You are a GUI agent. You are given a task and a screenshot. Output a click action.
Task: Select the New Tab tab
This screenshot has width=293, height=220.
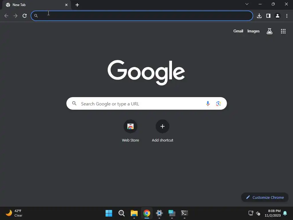click(x=36, y=5)
